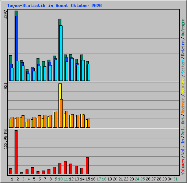This screenshot has width=187, height=183.
Task: Click the red volume bar for day 11
Action: point(65,168)
